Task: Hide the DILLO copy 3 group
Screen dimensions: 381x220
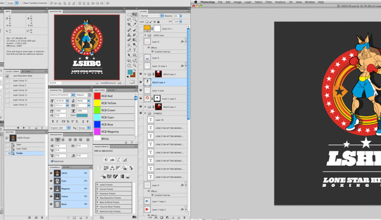Action: (x=141, y=74)
